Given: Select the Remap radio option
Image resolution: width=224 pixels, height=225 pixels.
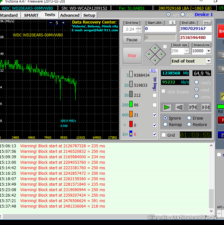Looking at the screenshot, I should click(165, 124).
